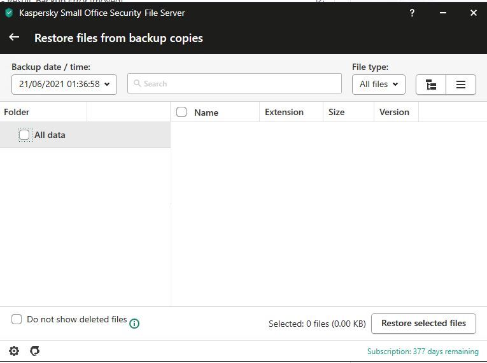Switch to list view layout icon
487x363 pixels.
coord(461,85)
